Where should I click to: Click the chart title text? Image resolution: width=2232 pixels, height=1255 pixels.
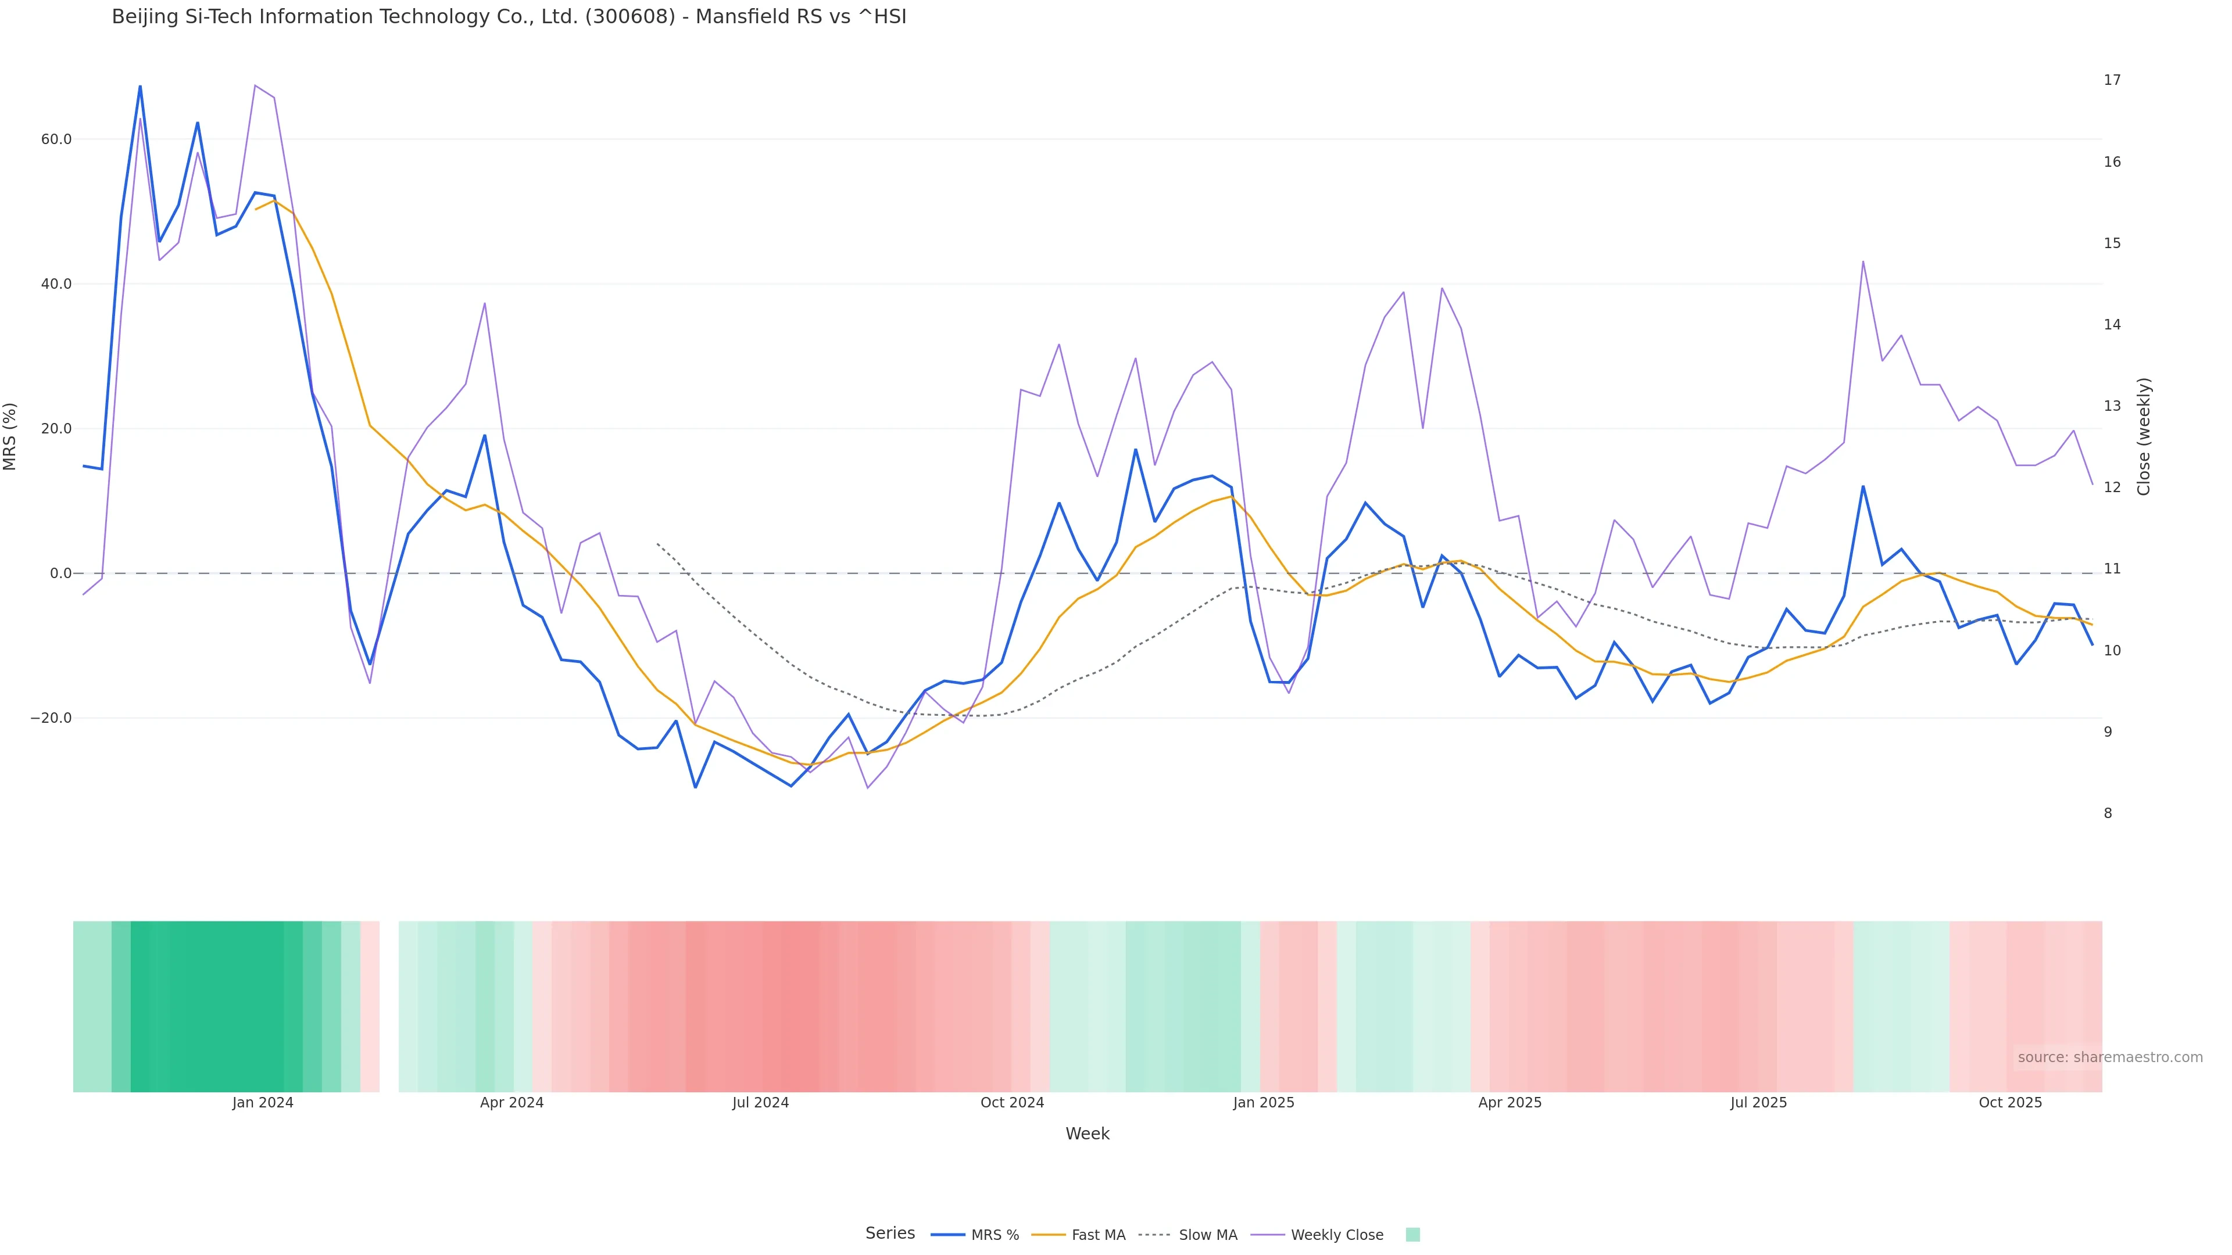(x=509, y=17)
